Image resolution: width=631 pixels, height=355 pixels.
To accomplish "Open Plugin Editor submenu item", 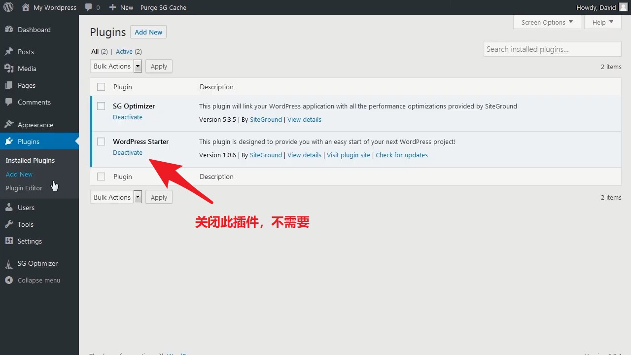I will 24,188.
